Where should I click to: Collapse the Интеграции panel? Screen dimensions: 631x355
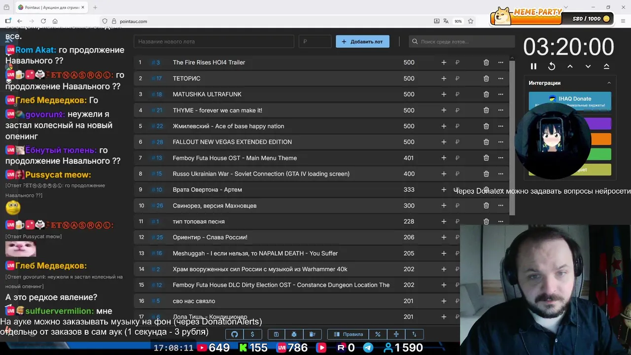[x=609, y=83]
